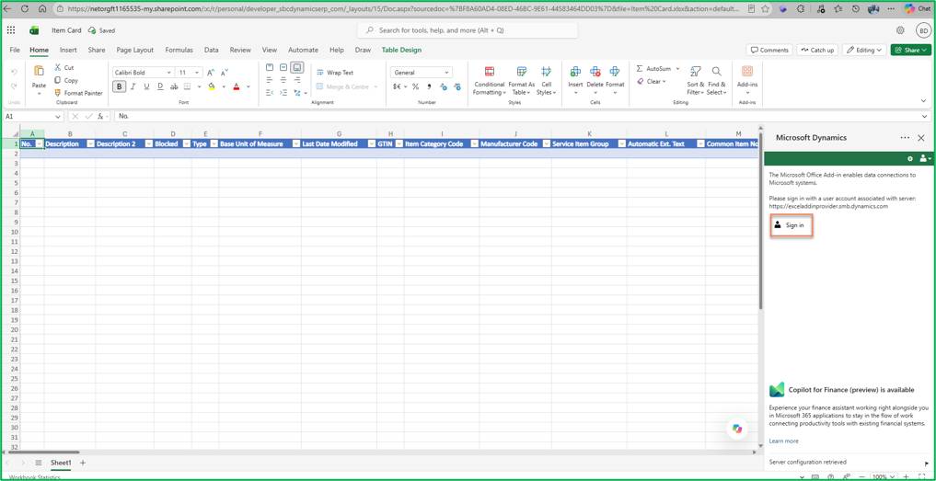Open Conditional Formatting menu

[490, 81]
